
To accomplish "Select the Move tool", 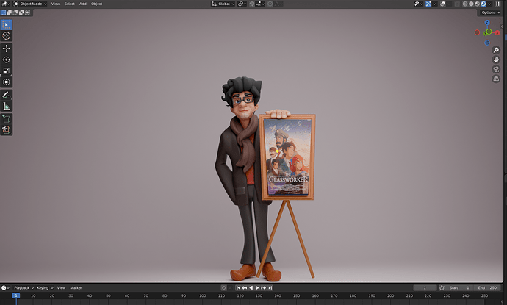I will pos(6,49).
